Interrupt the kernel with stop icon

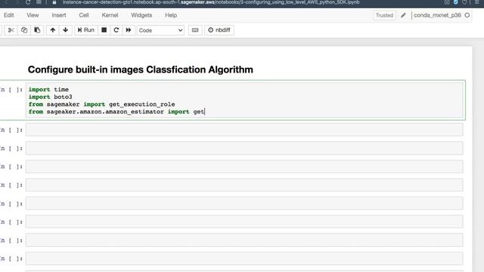pos(104,30)
